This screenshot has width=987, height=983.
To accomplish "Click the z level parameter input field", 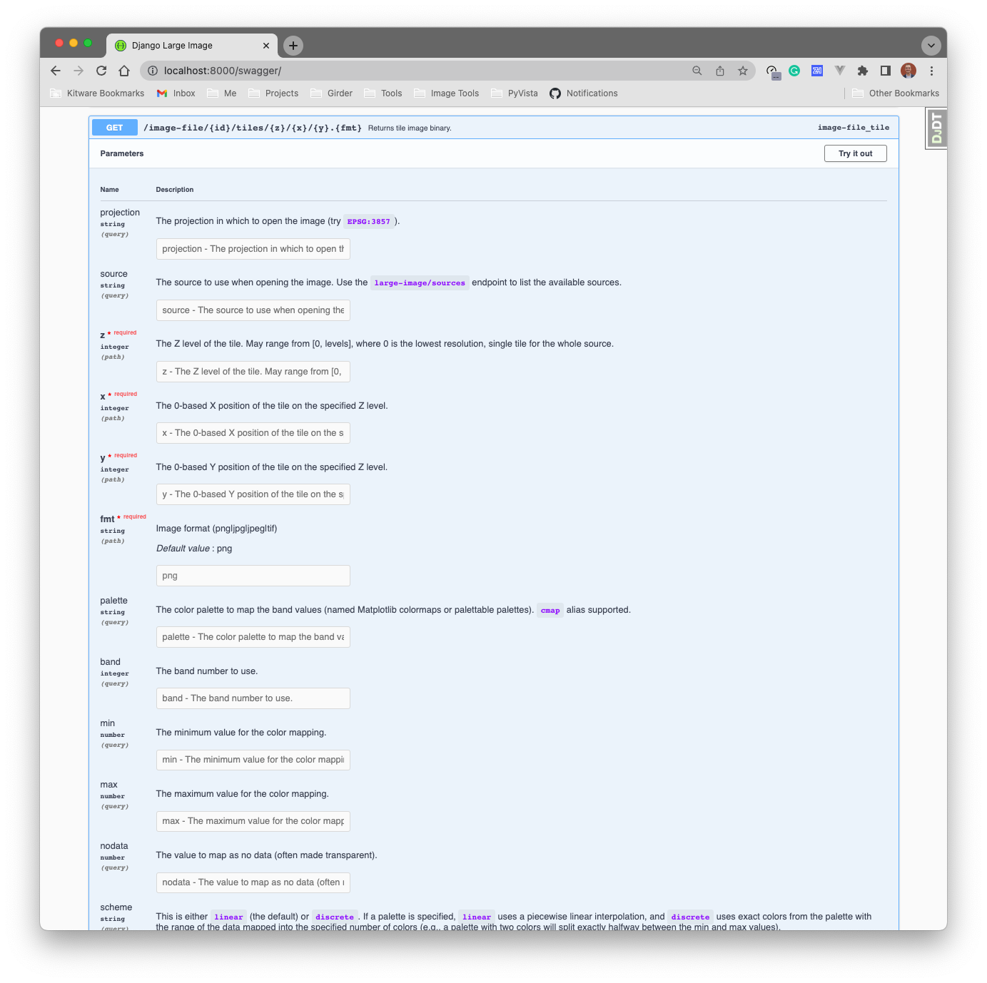I will tap(253, 372).
